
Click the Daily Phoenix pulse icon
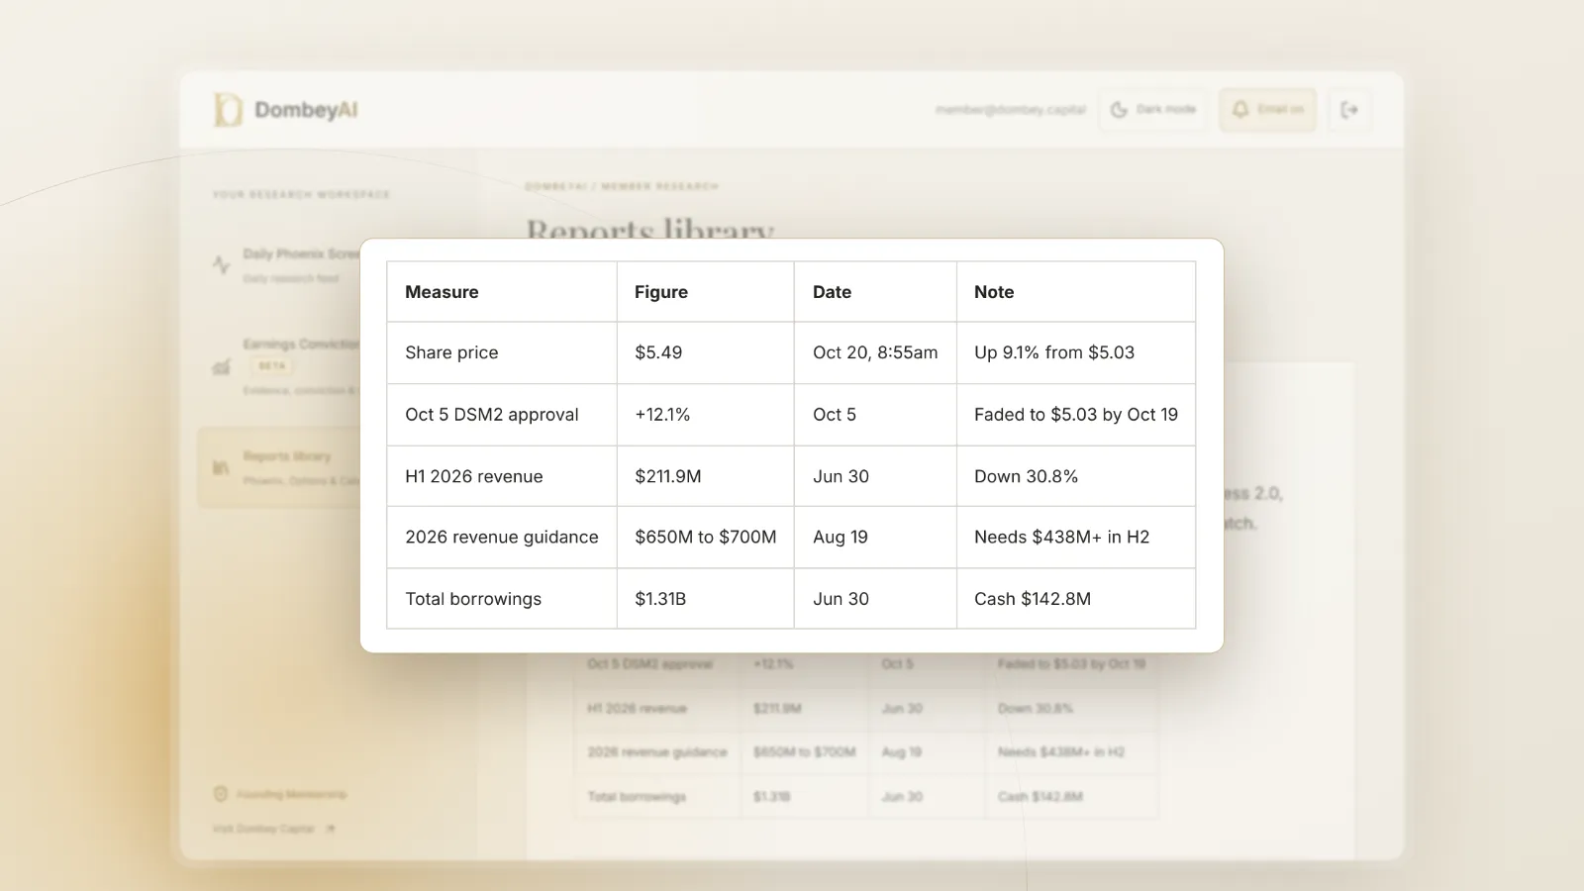pos(222,264)
